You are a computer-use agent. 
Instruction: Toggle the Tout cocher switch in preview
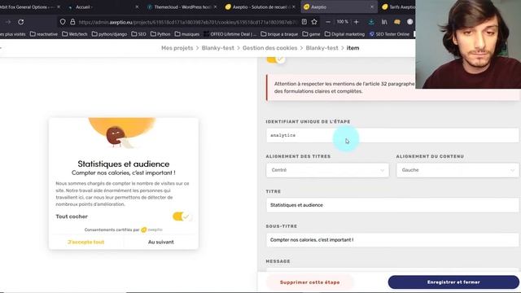click(182, 216)
